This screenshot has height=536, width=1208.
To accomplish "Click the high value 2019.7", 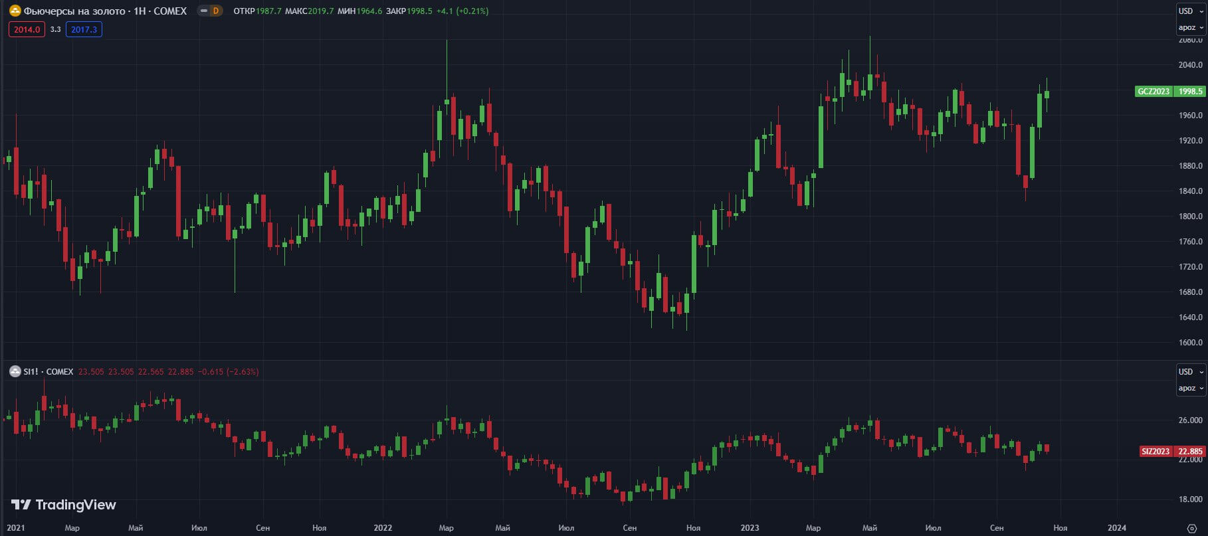I will coord(321,11).
